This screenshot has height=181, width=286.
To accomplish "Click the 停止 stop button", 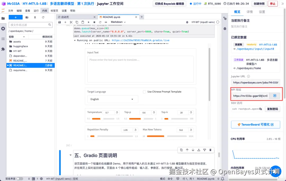I will [273, 4].
